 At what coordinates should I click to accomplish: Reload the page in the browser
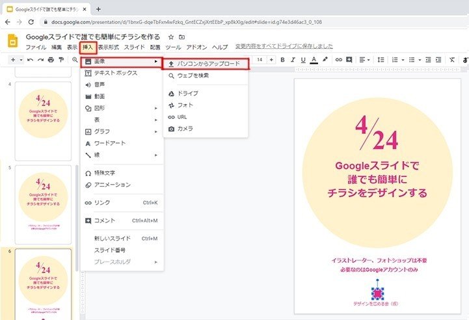coord(31,22)
